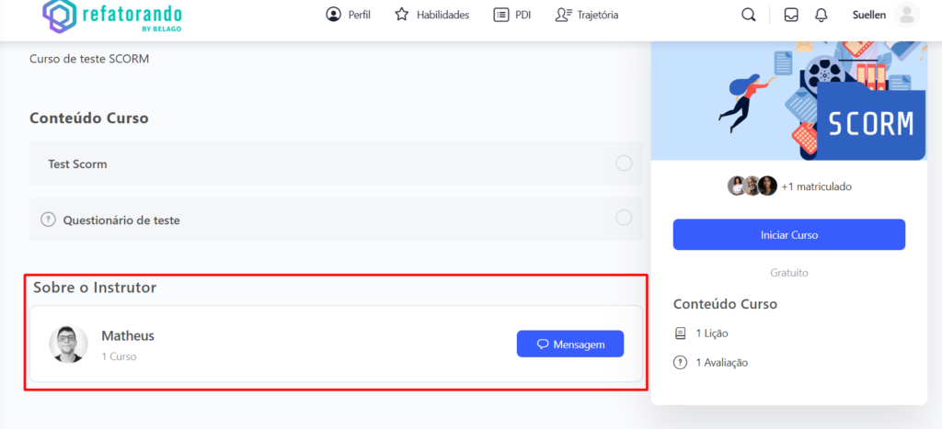Click the Trajetória person icon
The image size is (942, 429).
click(x=563, y=15)
